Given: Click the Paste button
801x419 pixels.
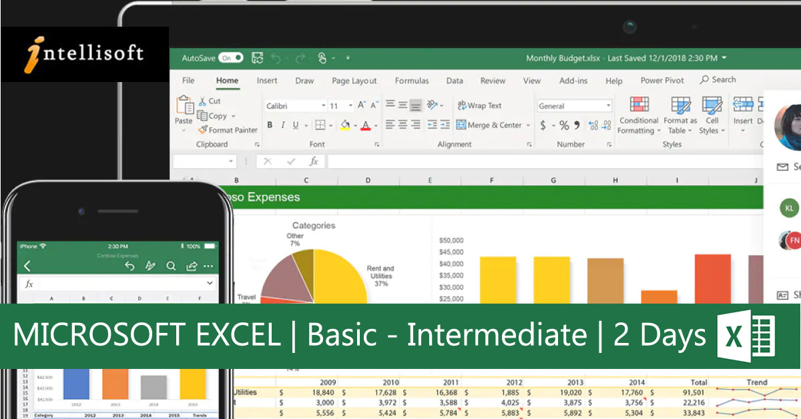Looking at the screenshot, I should point(184,110).
